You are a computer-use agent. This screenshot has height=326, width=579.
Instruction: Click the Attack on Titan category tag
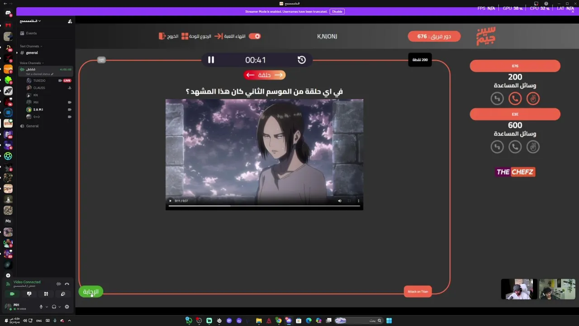[418, 292]
